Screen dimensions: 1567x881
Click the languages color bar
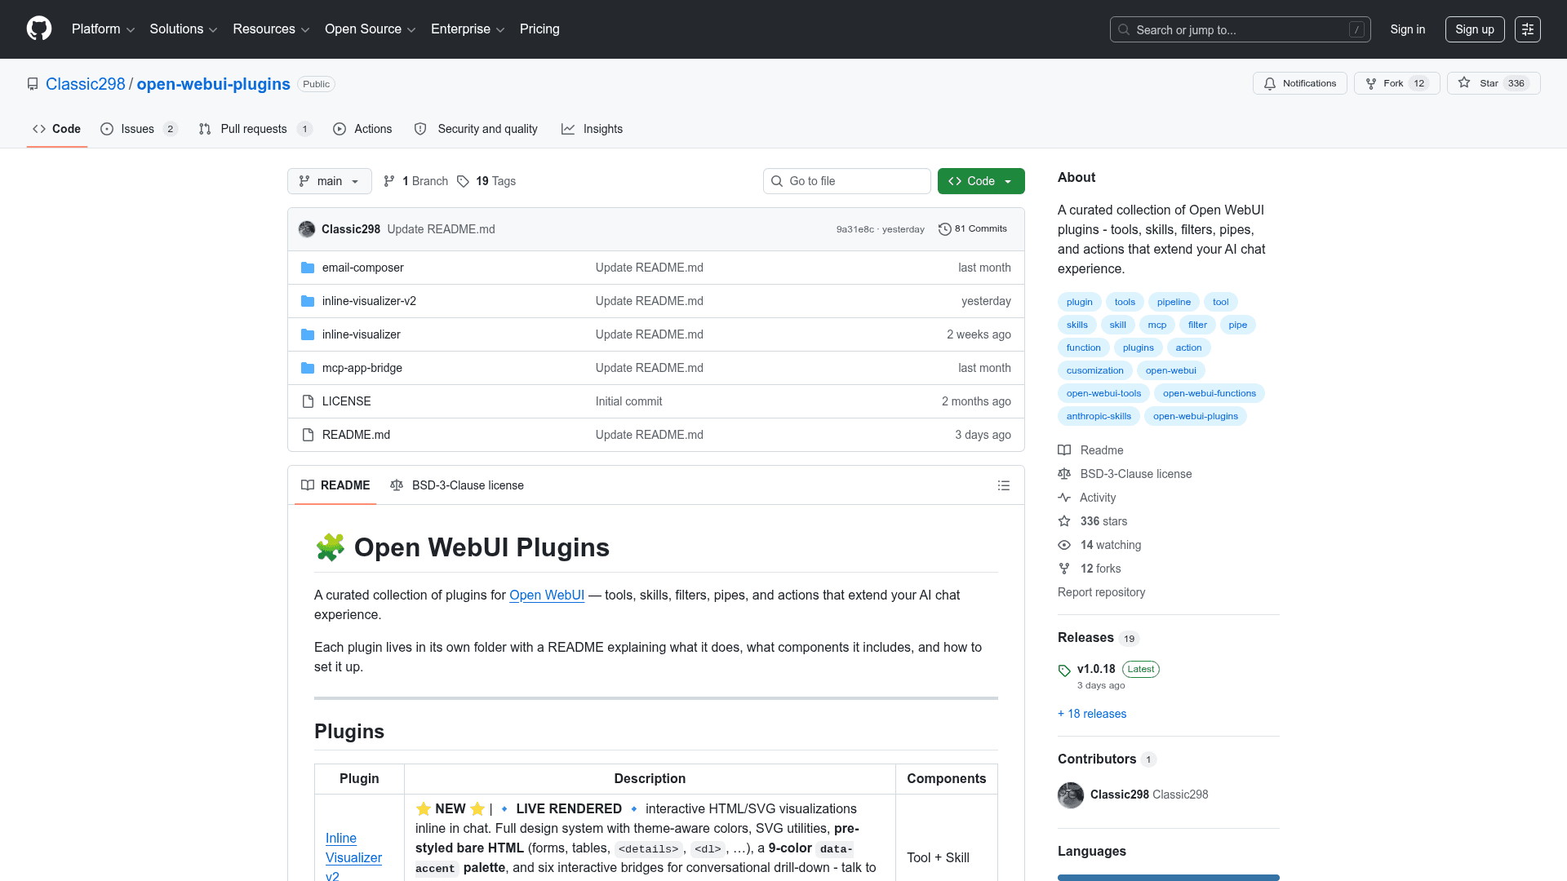coord(1169,878)
